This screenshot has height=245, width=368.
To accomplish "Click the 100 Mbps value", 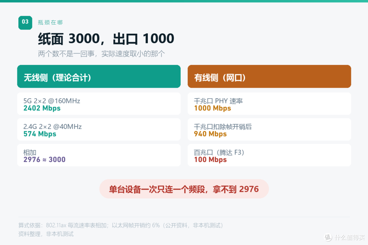I will coord(210,160).
